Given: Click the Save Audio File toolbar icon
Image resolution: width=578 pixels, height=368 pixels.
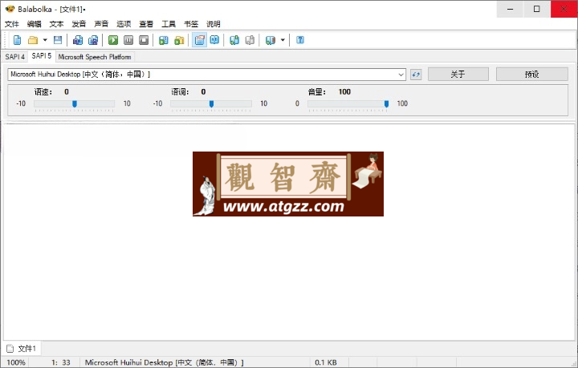Looking at the screenshot, I should pyautogui.click(x=78, y=40).
